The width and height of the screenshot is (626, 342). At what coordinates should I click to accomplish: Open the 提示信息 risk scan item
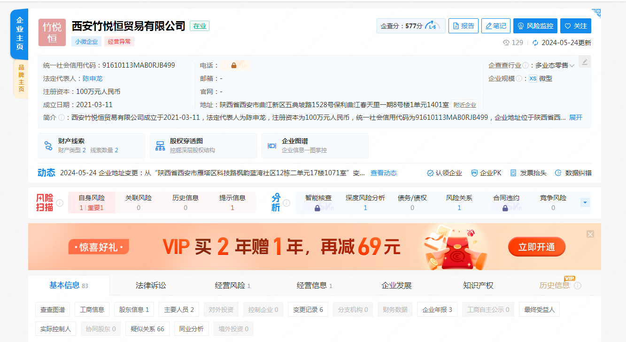[232, 202]
